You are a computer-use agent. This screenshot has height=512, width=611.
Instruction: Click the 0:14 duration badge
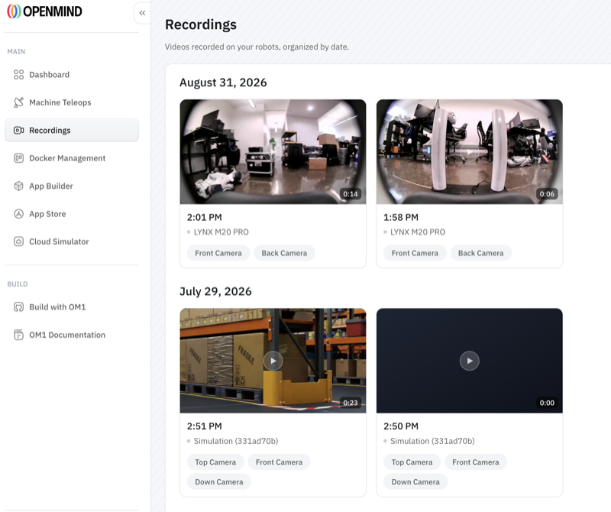tap(351, 194)
